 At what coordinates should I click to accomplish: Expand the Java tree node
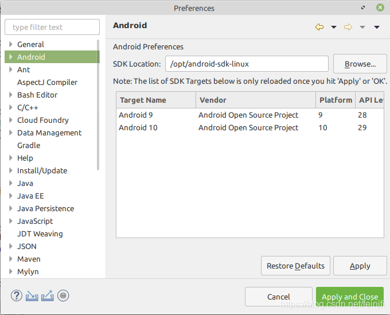click(x=10, y=183)
